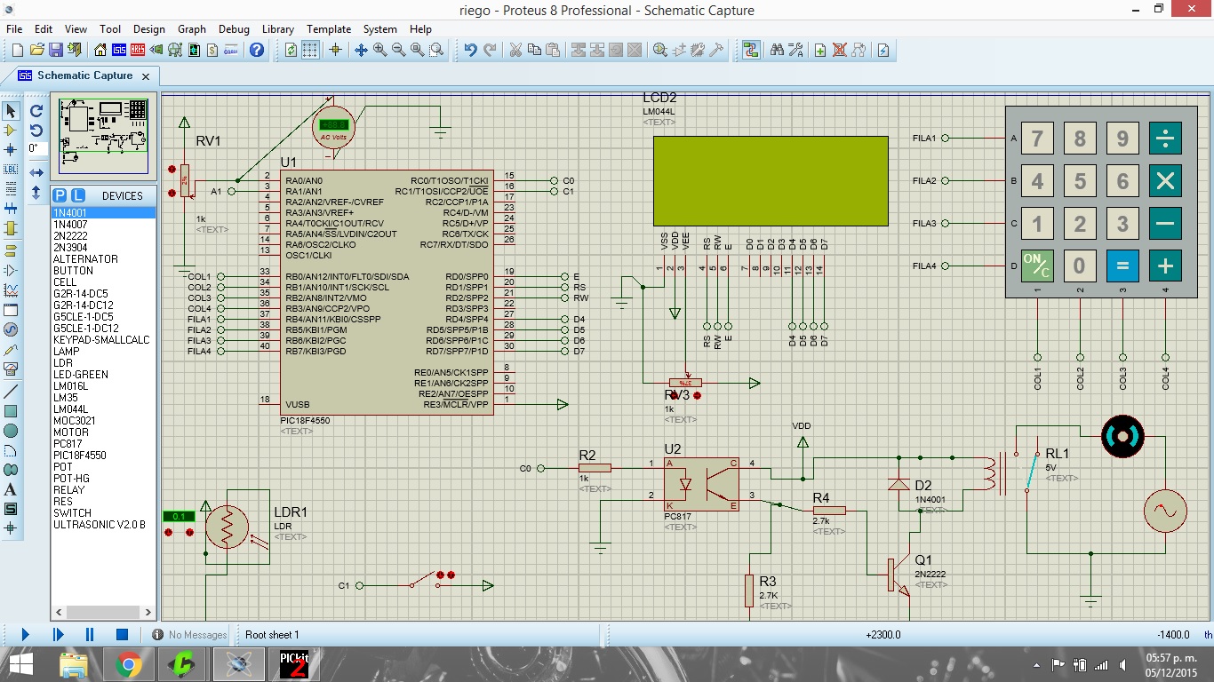Select the component mode icon

11,131
